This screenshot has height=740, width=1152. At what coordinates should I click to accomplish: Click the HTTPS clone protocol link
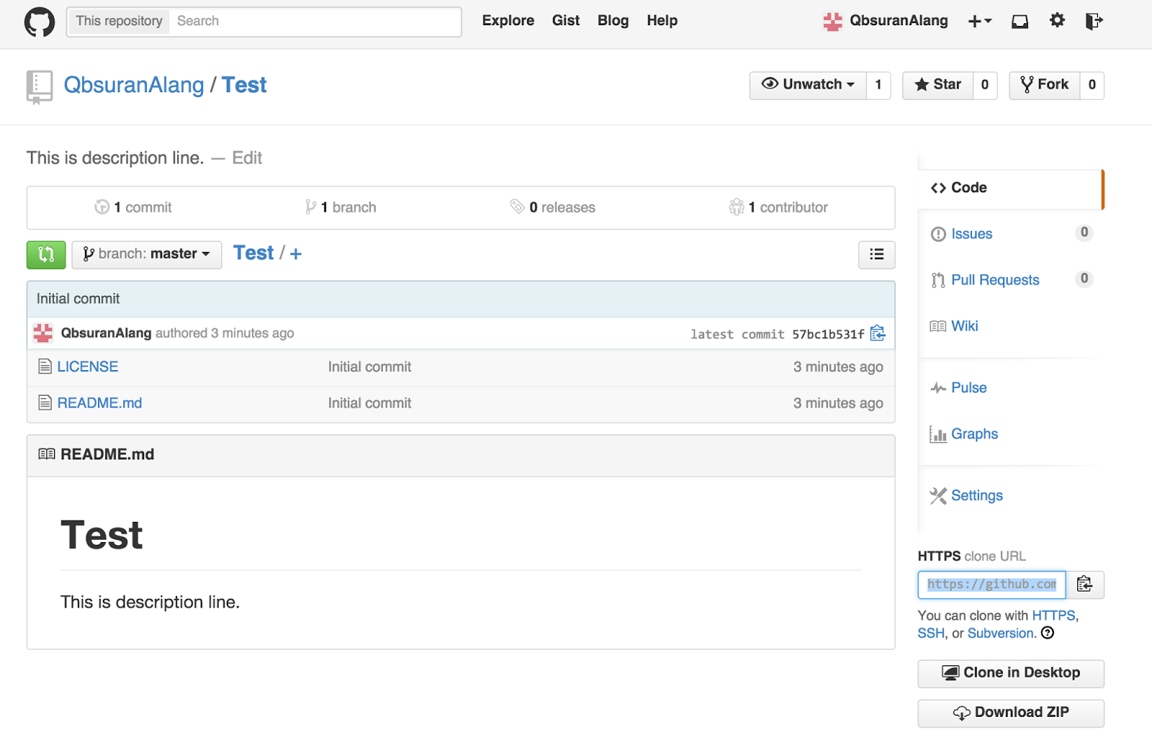1054,615
